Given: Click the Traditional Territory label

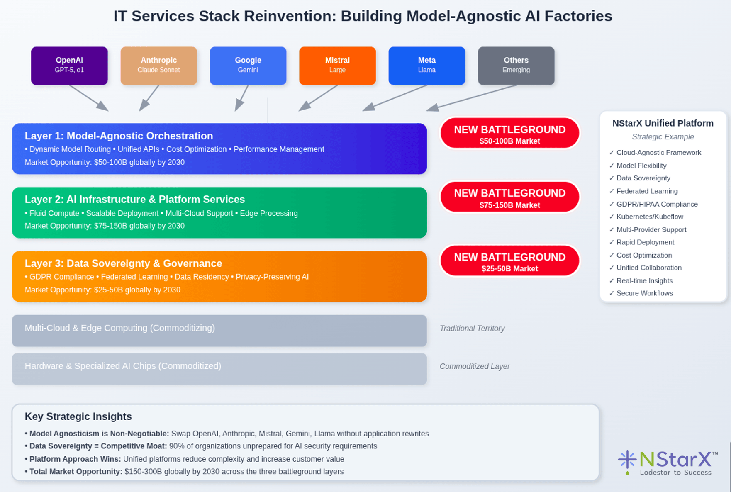Looking at the screenshot, I should (472, 329).
